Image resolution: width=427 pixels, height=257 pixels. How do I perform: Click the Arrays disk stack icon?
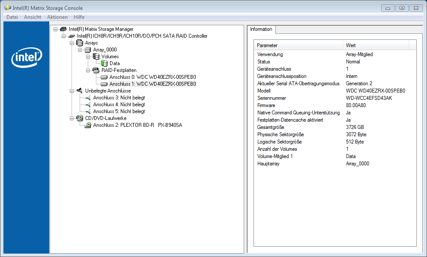80,43
